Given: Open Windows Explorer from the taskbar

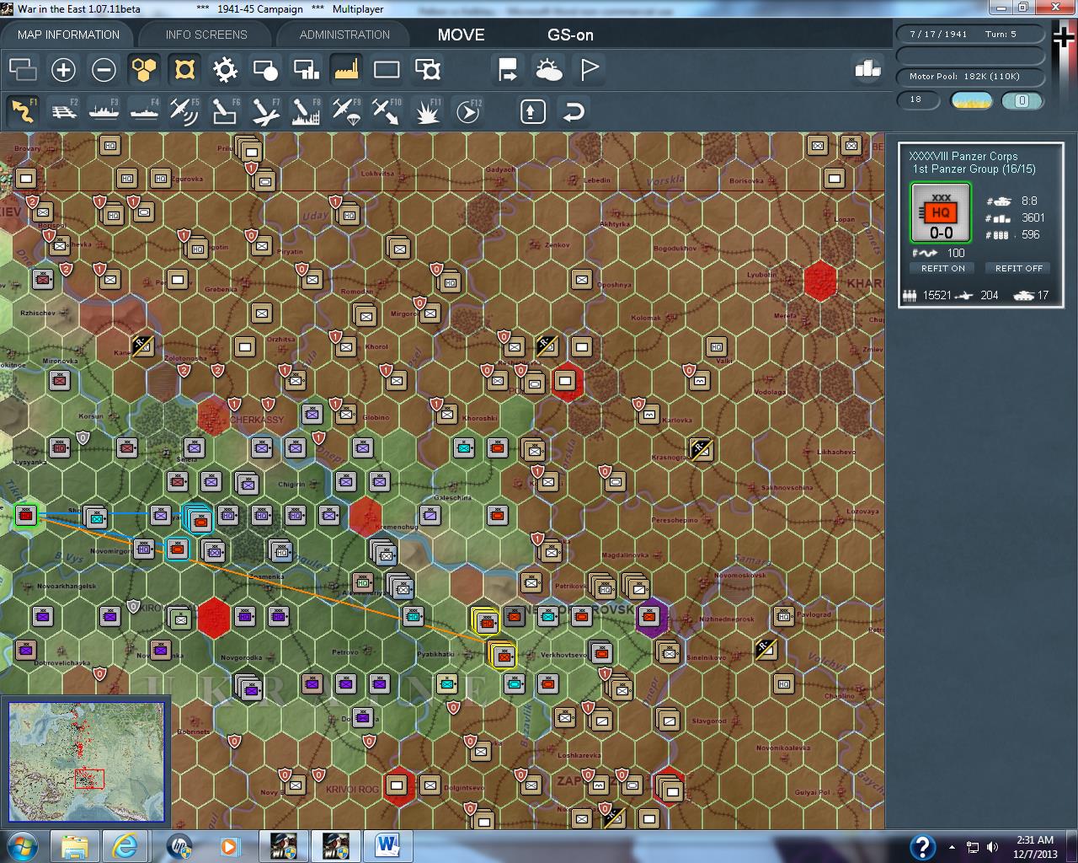Looking at the screenshot, I should (x=74, y=845).
